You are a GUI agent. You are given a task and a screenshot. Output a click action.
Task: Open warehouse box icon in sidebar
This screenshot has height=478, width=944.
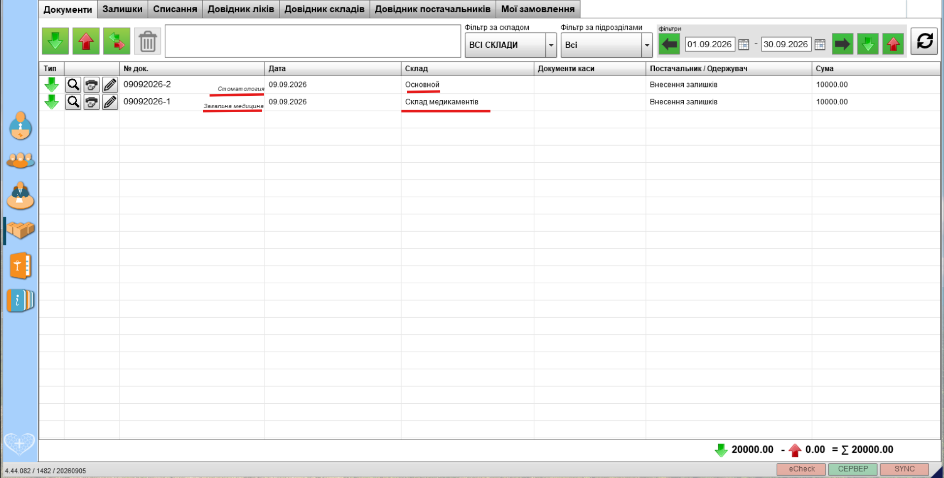pyautogui.click(x=20, y=230)
